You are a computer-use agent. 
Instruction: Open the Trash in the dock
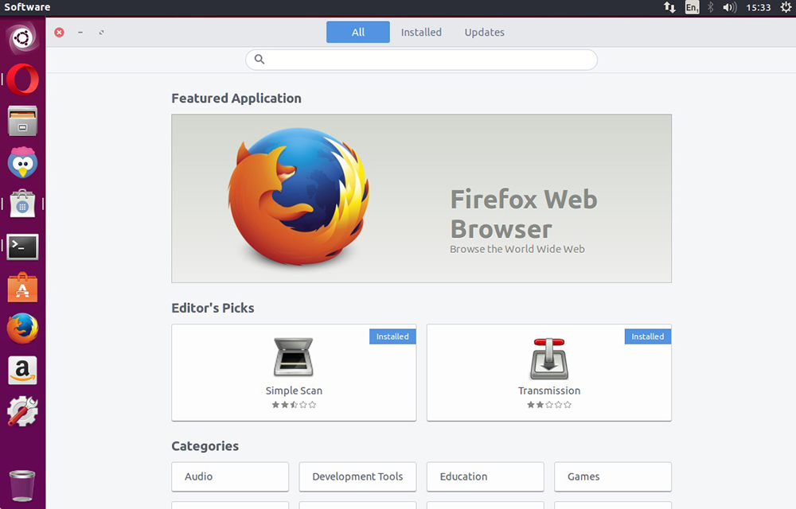click(22, 485)
